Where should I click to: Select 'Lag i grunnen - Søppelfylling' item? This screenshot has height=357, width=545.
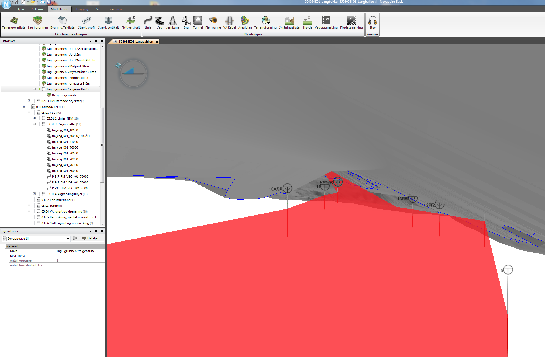(x=67, y=78)
